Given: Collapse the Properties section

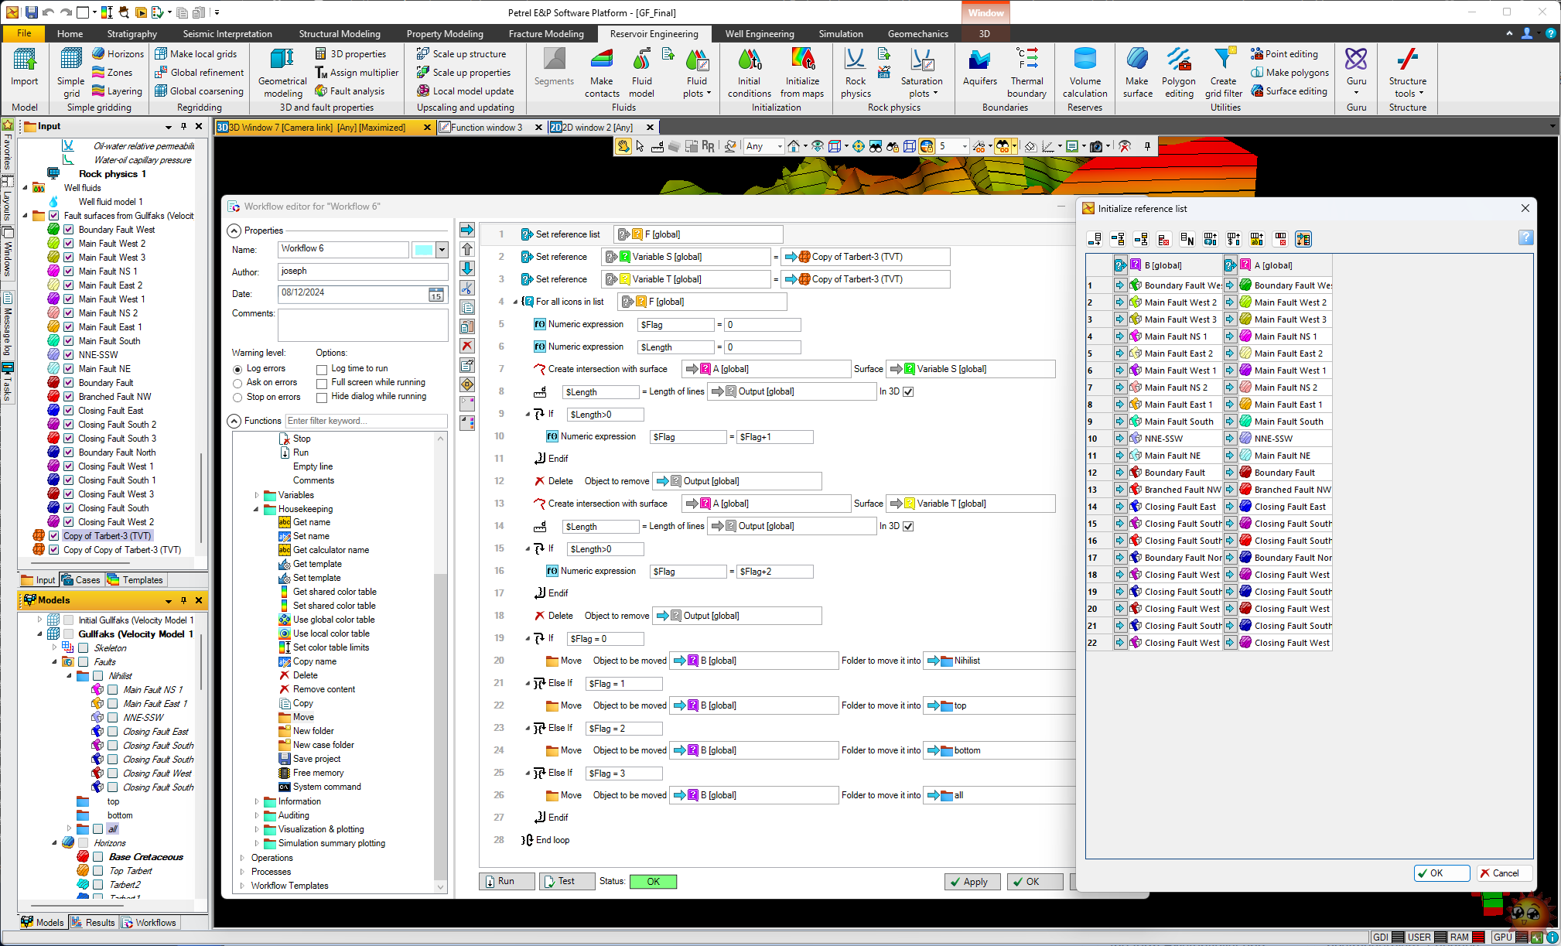Looking at the screenshot, I should (234, 231).
